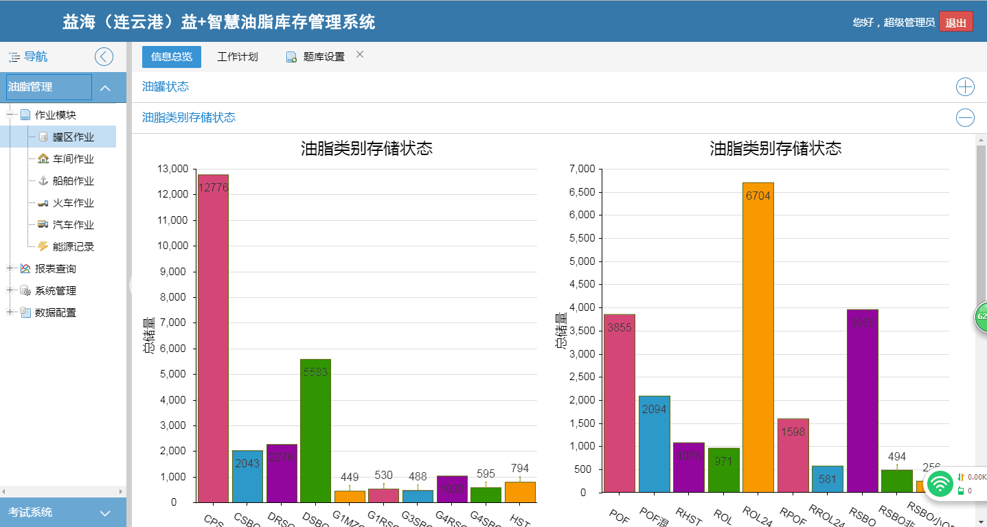987x527 pixels.
Task: Click the green WiFi status icon
Action: tap(940, 484)
